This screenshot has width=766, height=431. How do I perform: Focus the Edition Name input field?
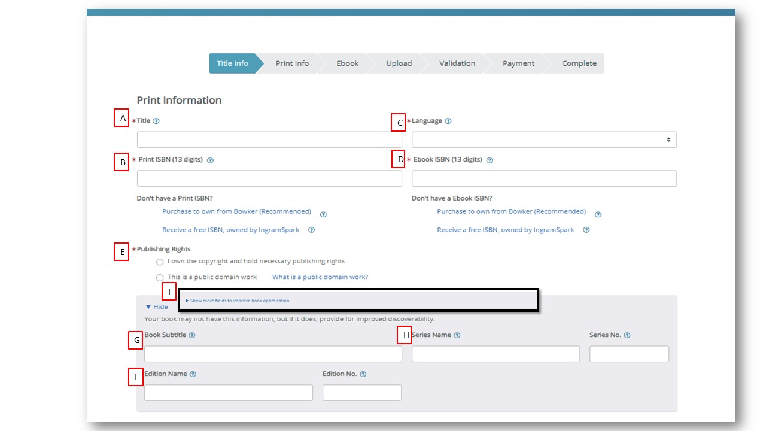coord(229,393)
